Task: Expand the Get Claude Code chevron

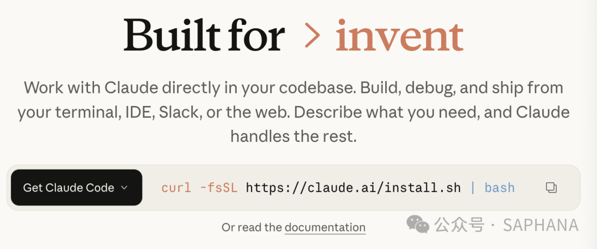Action: [124, 188]
